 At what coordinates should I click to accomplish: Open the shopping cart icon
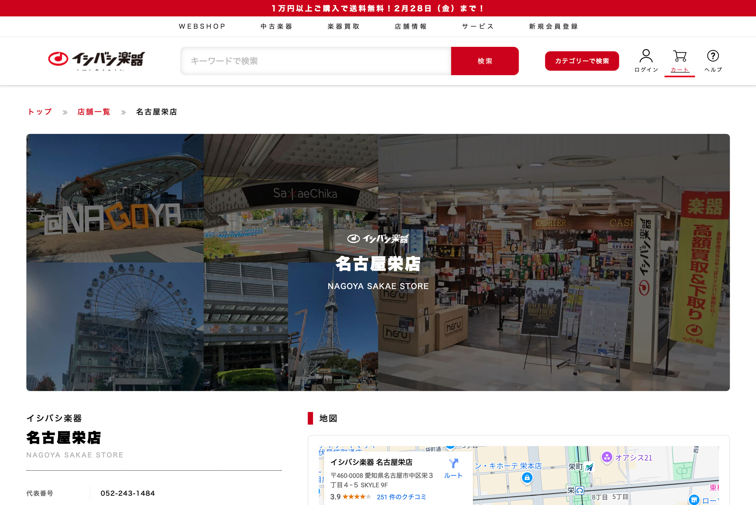pos(680,56)
